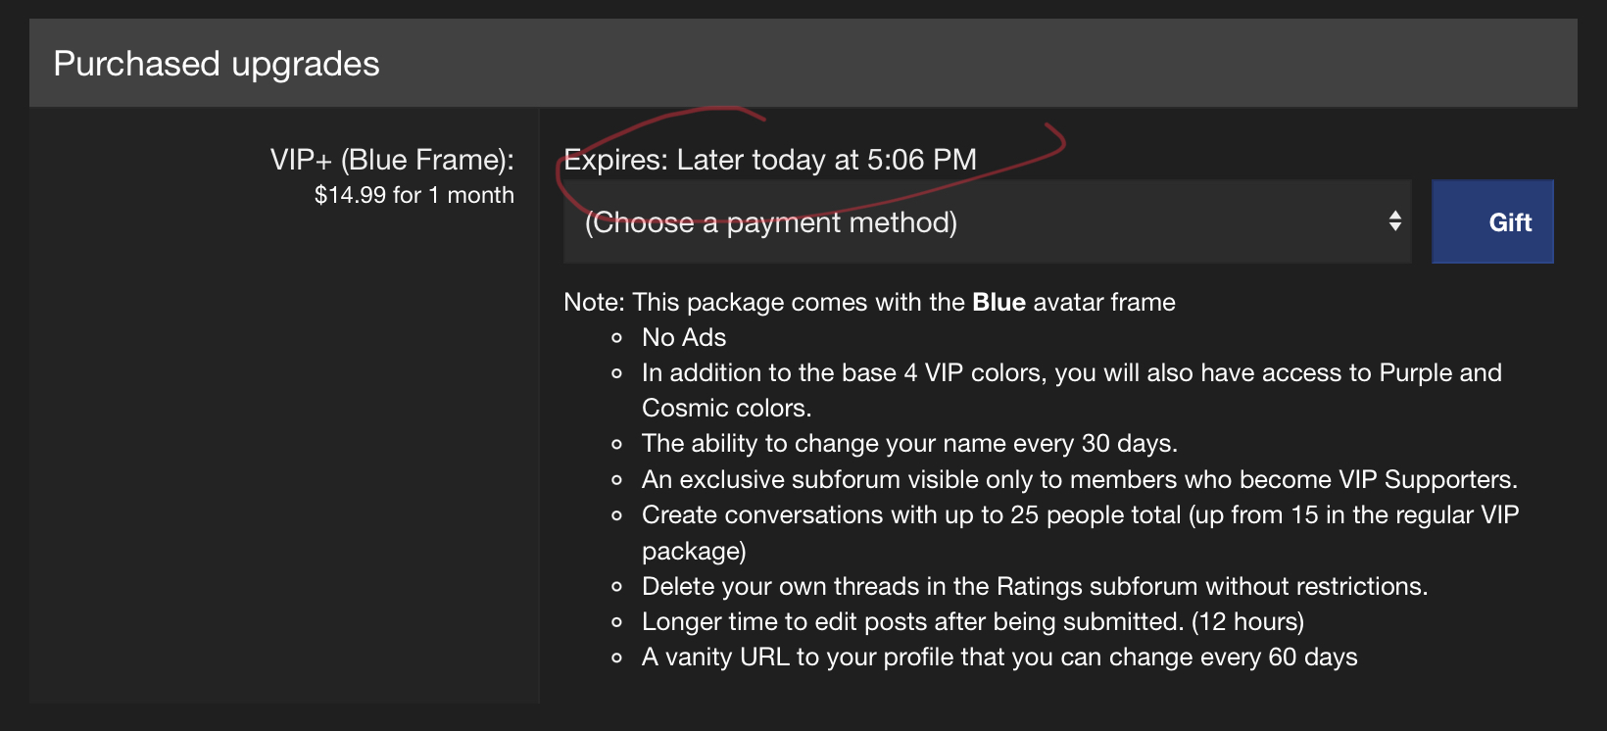Click the $14.99 for 1 month price

[x=414, y=195]
